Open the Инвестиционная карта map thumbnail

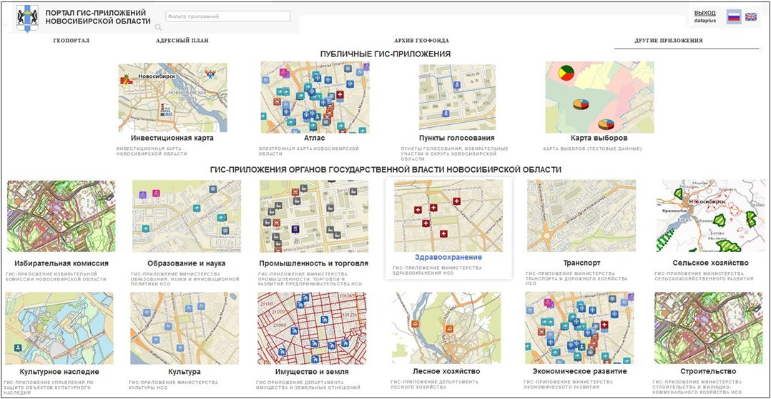pos(172,97)
